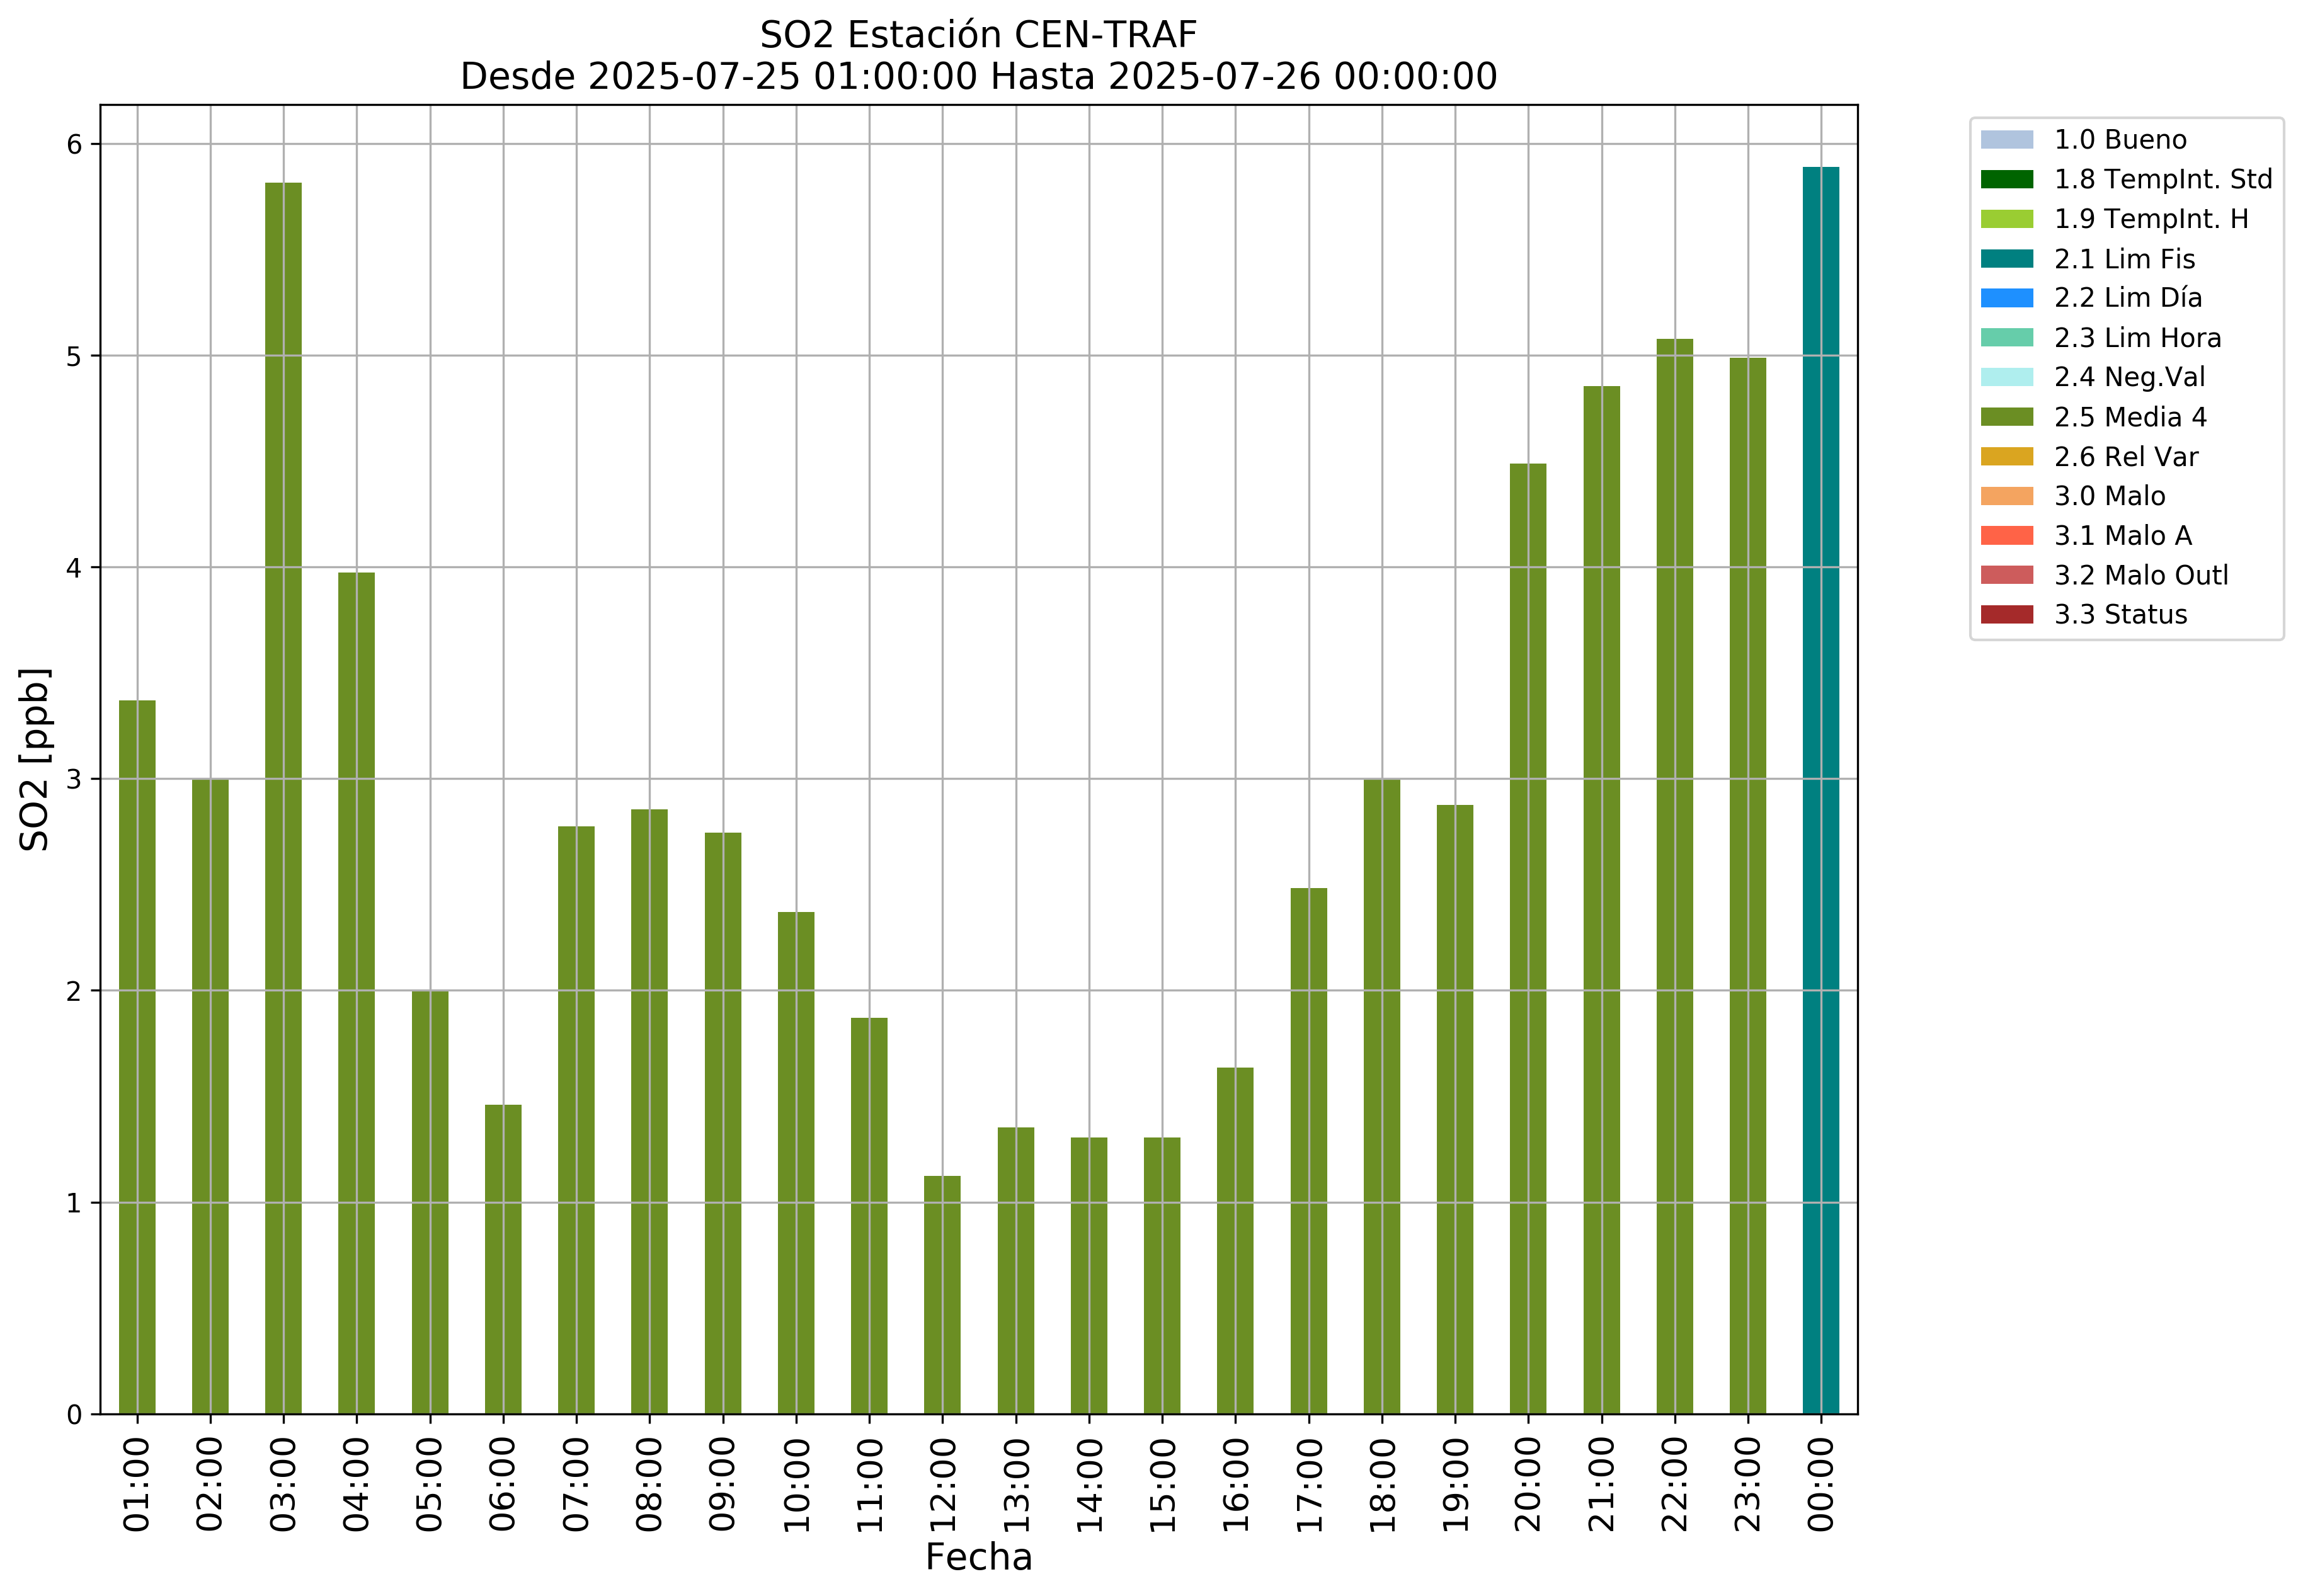The image size is (2303, 1596).
Task: Click the shortest bar at 12:00
Action: pyautogui.click(x=942, y=1294)
